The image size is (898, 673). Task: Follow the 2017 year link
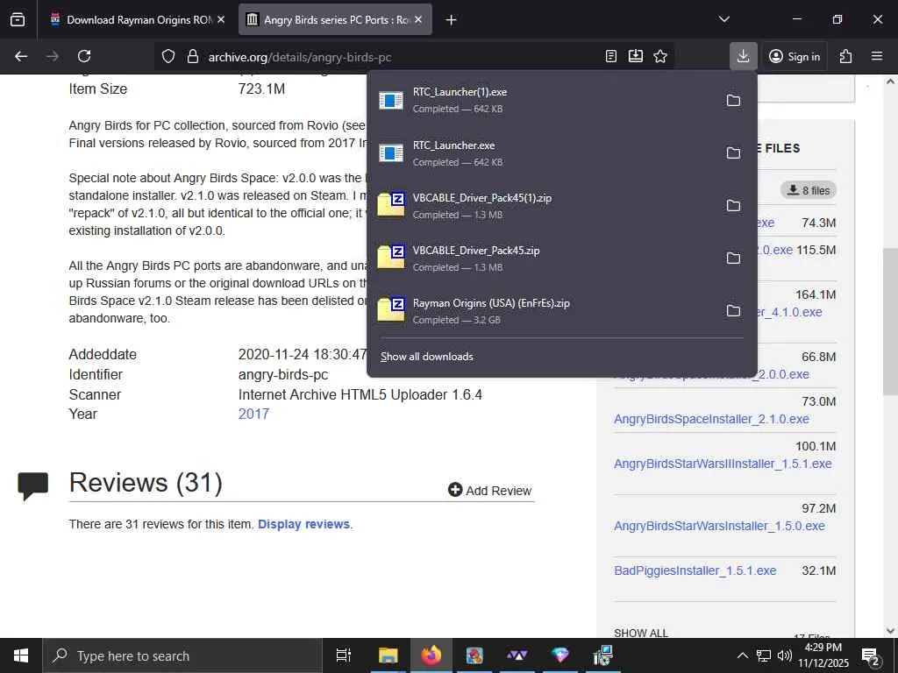[253, 414]
